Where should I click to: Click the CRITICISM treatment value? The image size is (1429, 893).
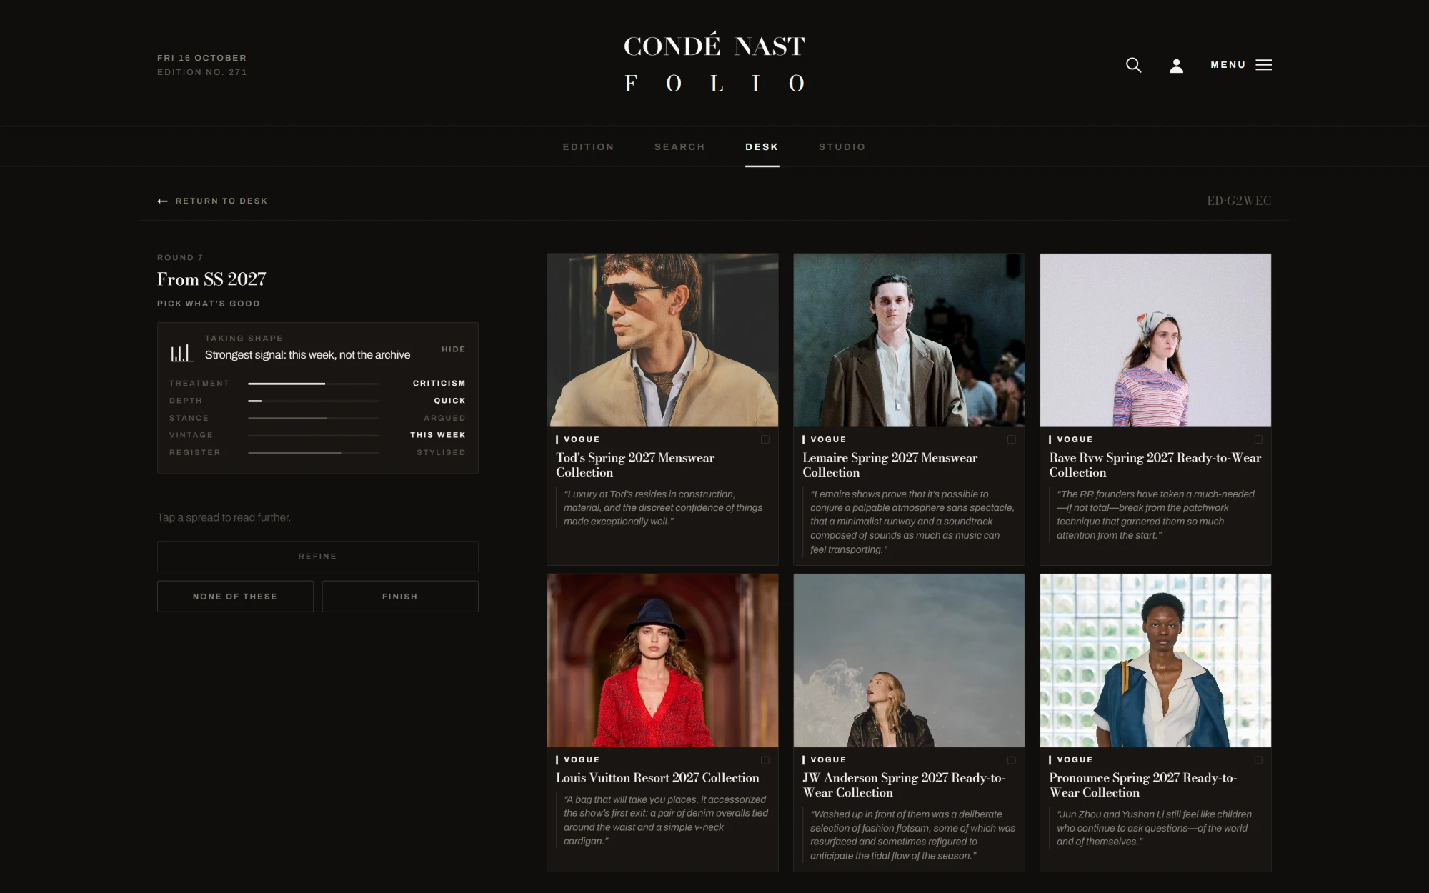[x=439, y=384]
